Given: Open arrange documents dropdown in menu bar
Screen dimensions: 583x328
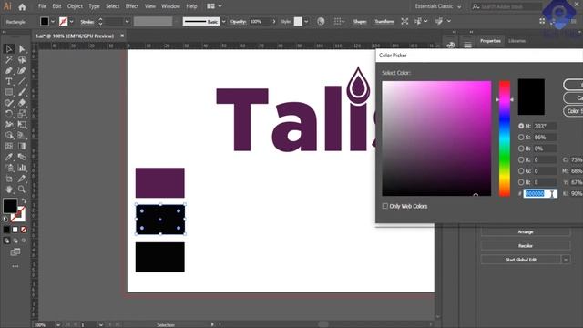Looking at the screenshot, I should pos(215,6).
